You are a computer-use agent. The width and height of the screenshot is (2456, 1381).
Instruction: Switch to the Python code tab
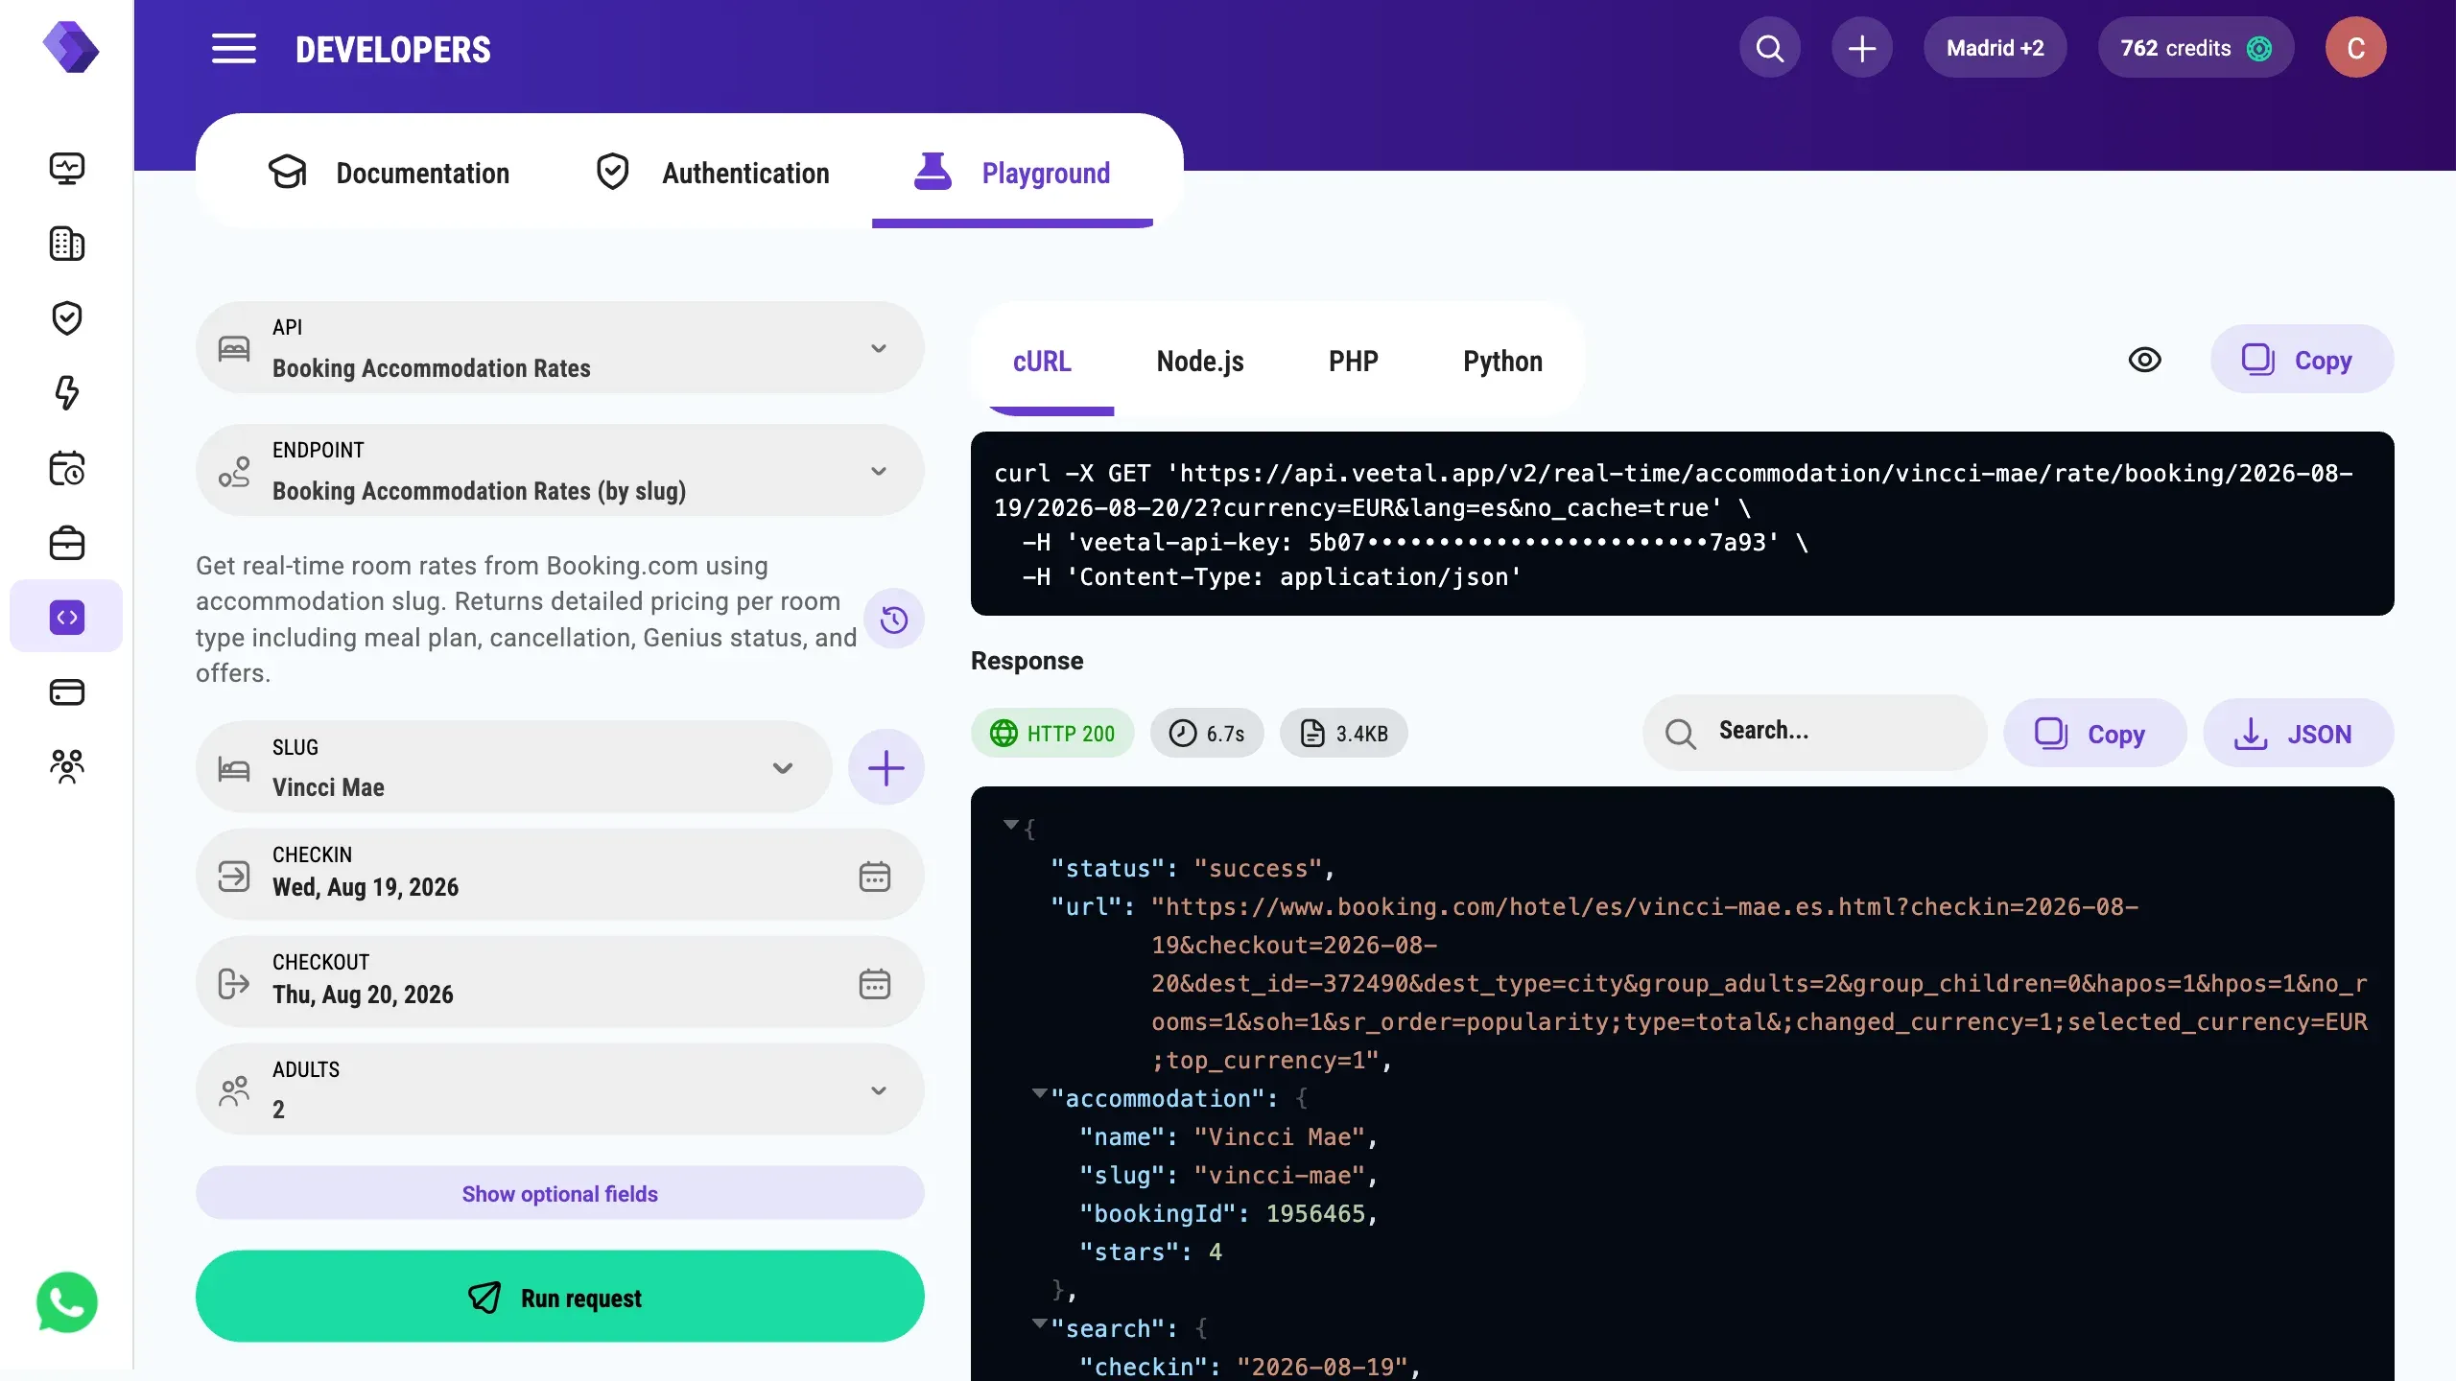tap(1502, 362)
